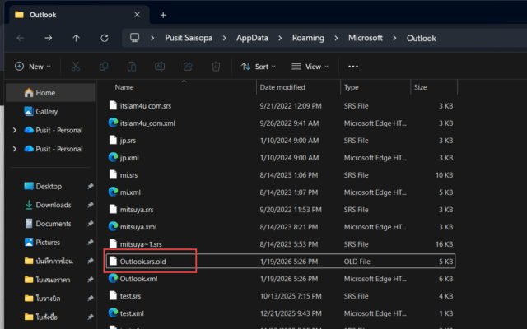Viewport: 527px width, 329px height.
Task: Click the pin icon next to Pictures
Action: pyautogui.click(x=90, y=243)
